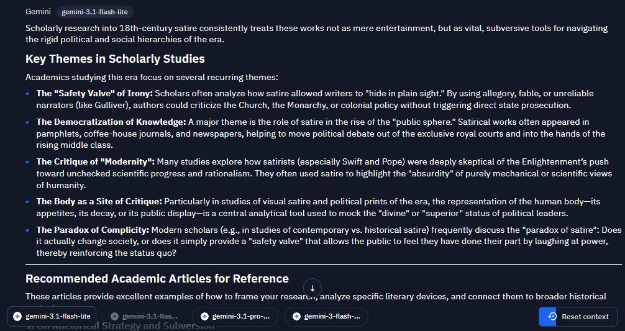Screen dimensions: 625x331
Task: Click the Key Themes in Scholarly Studies heading
Action: [x=115, y=59]
